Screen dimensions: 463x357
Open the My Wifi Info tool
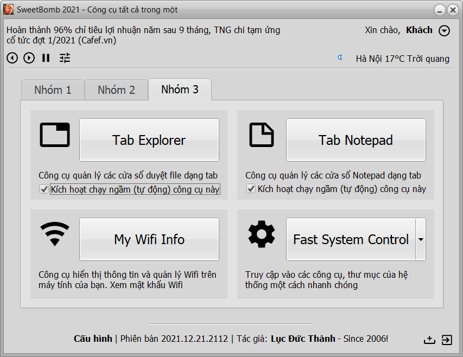149,239
